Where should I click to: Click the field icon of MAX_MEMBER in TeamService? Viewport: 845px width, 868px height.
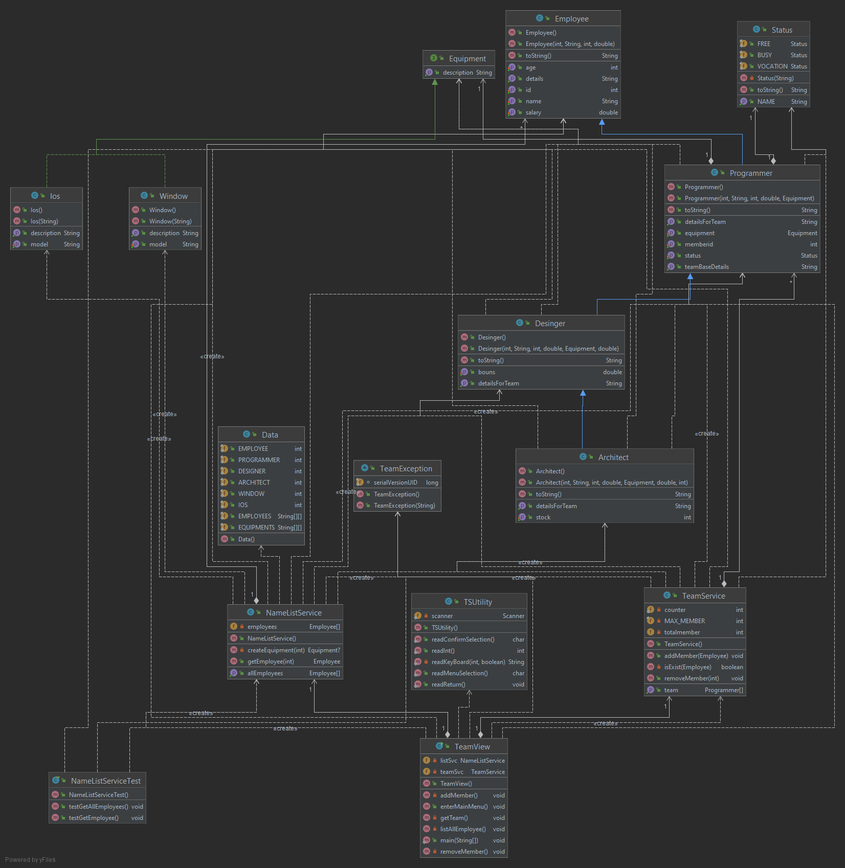[x=651, y=621]
